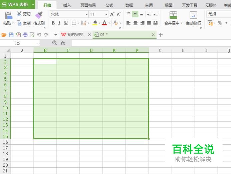Screen dimensions: 231x174
Task: Undo the last action
Action: click(x=39, y=35)
